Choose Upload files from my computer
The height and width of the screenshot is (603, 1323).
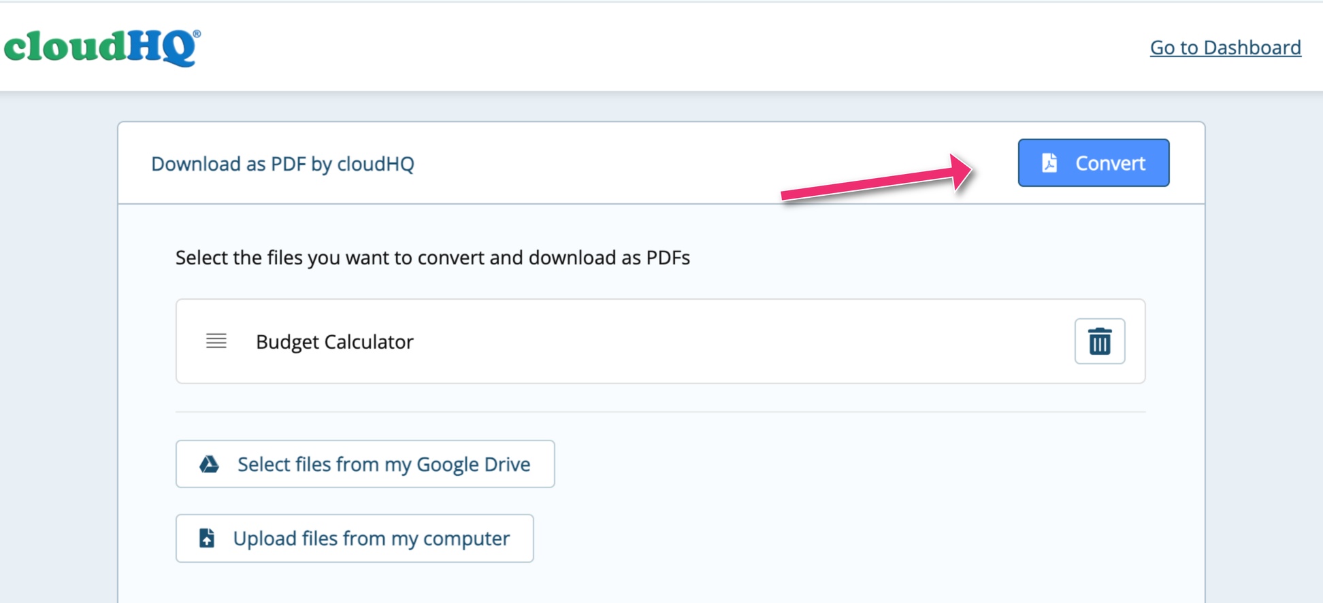point(371,538)
